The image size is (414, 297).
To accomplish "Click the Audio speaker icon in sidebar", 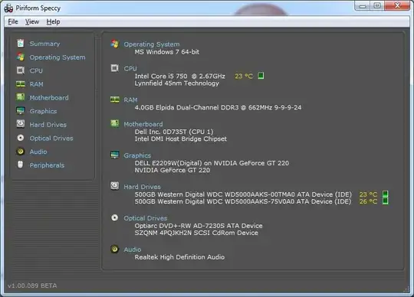I will [21, 152].
